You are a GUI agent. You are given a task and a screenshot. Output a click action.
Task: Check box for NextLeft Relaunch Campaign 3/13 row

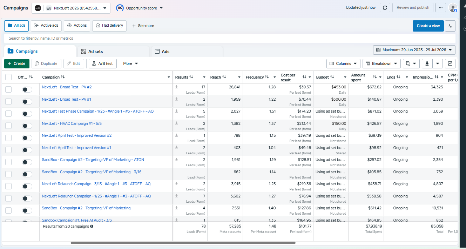click(x=8, y=186)
